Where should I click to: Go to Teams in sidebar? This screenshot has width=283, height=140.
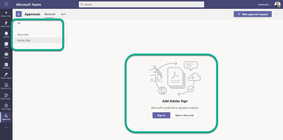coord(6,55)
